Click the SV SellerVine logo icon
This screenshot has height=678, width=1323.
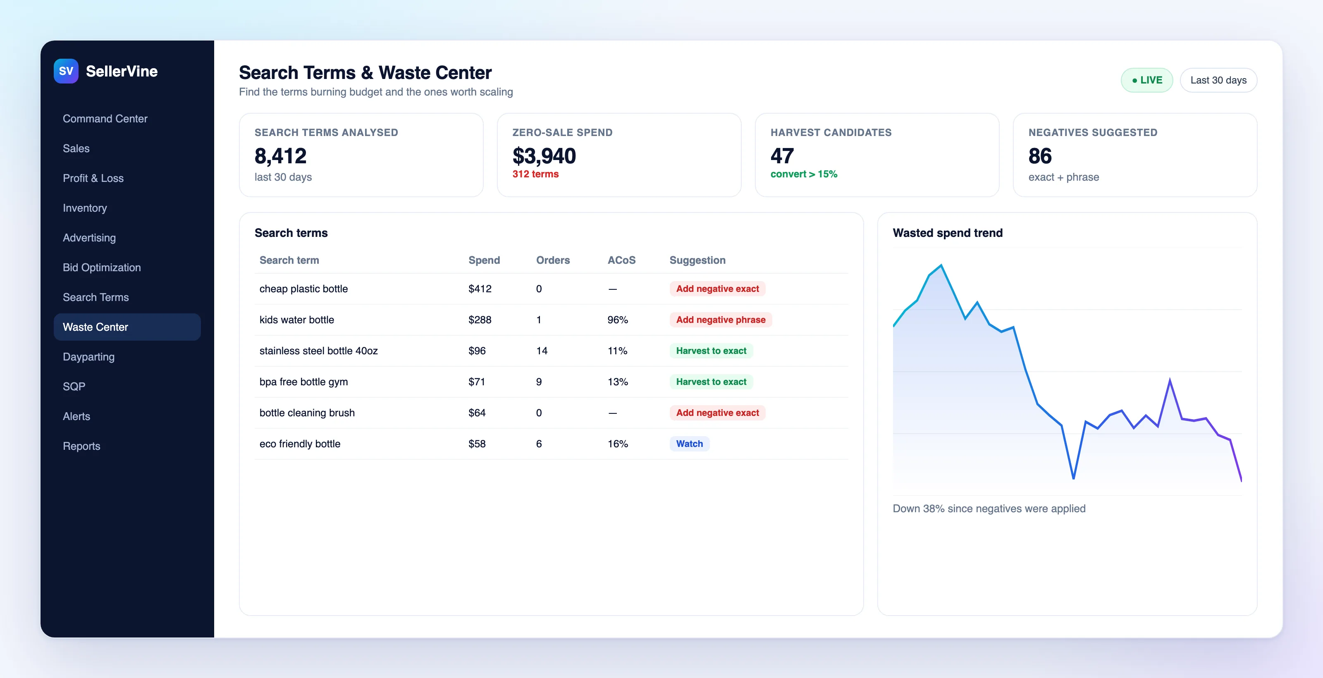(x=66, y=71)
